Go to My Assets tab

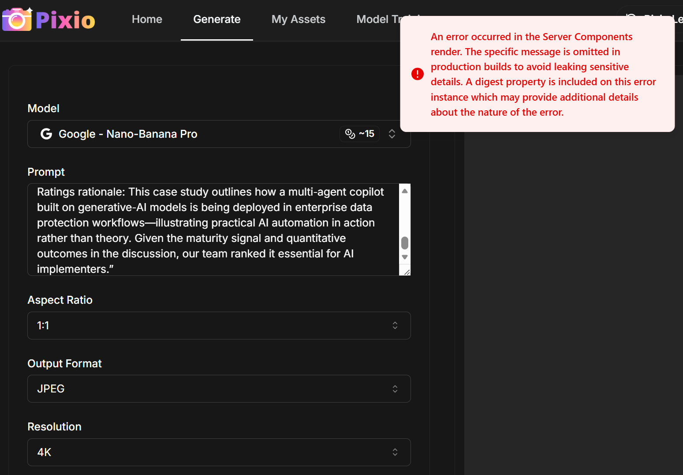click(x=299, y=19)
